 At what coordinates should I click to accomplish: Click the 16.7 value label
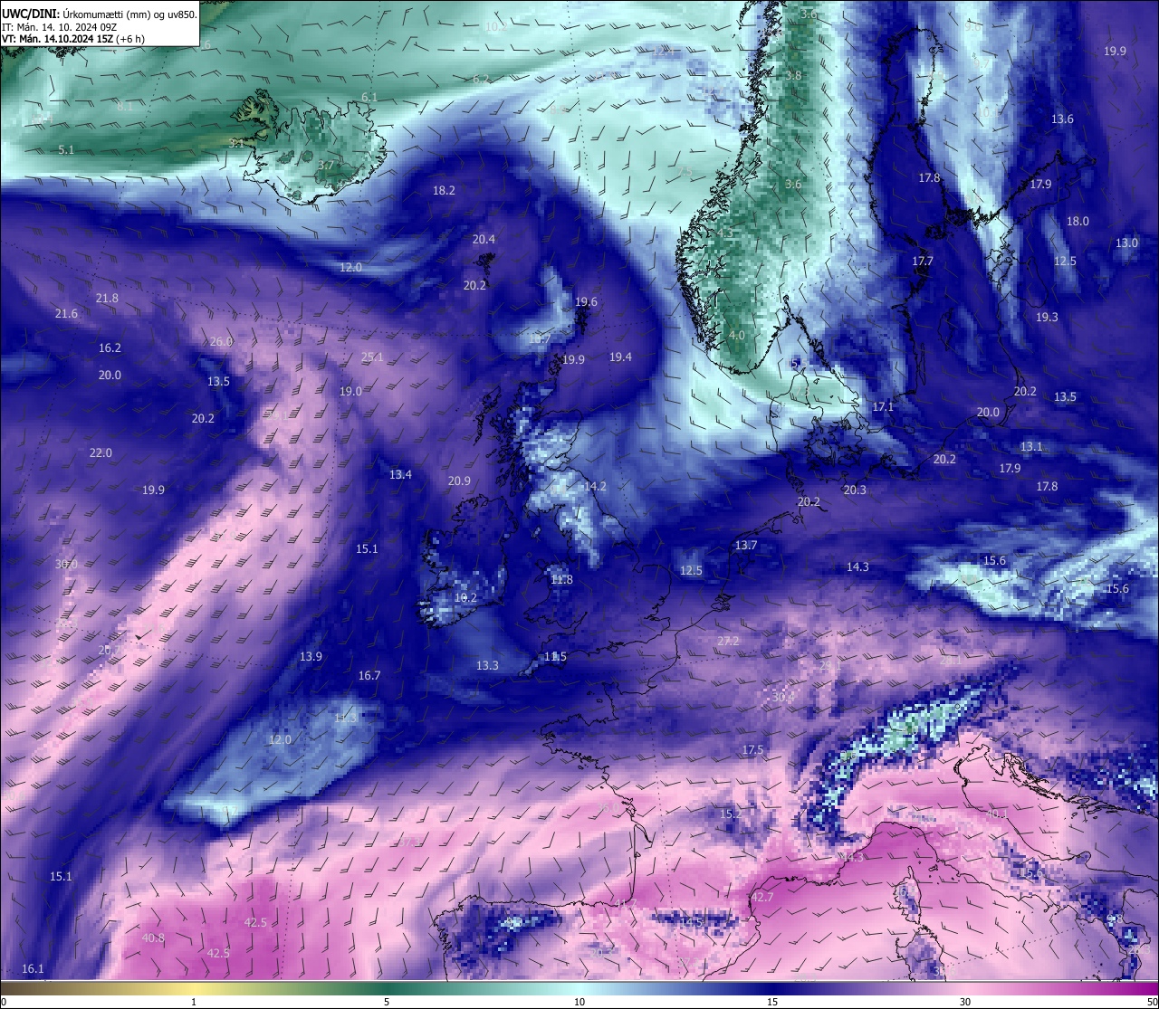(x=369, y=676)
